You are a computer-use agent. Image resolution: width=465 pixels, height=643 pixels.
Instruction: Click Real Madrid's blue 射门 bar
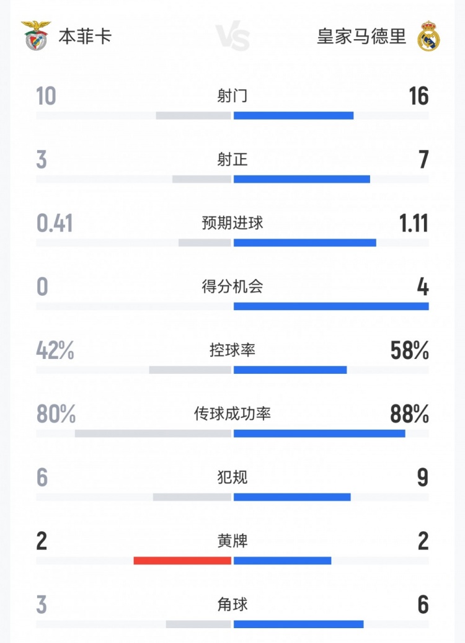293,115
